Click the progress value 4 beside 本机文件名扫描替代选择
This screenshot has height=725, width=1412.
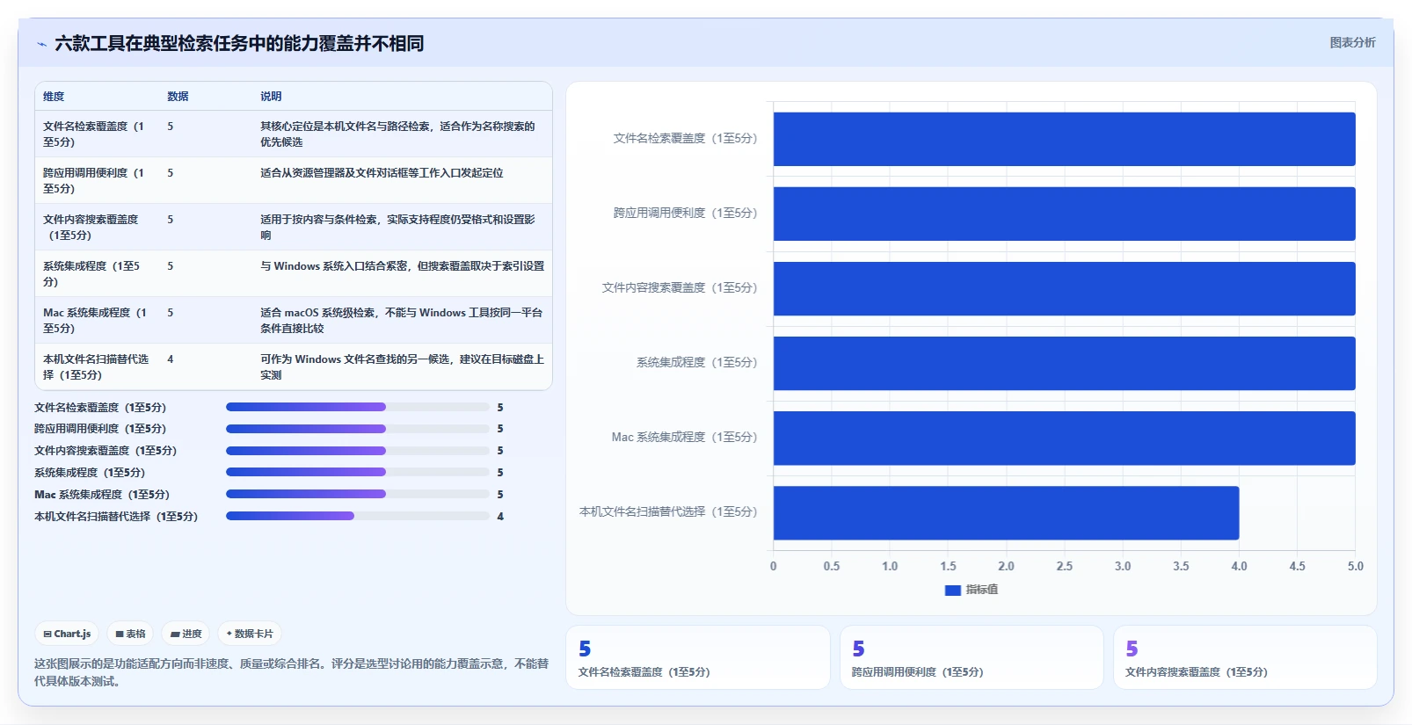(x=500, y=517)
